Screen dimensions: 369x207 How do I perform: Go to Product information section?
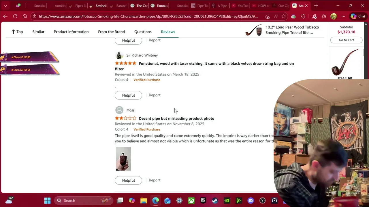point(71,32)
